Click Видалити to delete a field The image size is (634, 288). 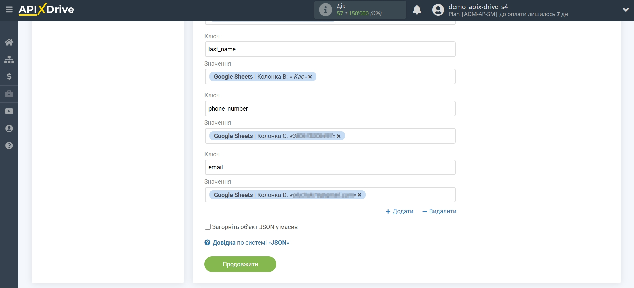(439, 211)
